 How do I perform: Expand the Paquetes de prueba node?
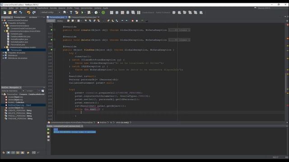4,53
